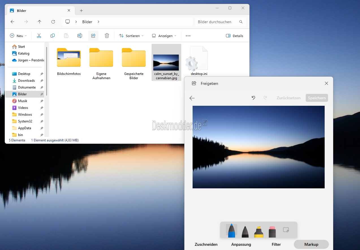
Task: Click the share icon in Explorer toolbar
Action: coord(93,36)
